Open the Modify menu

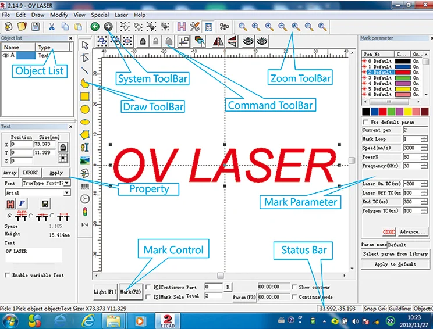click(x=59, y=15)
